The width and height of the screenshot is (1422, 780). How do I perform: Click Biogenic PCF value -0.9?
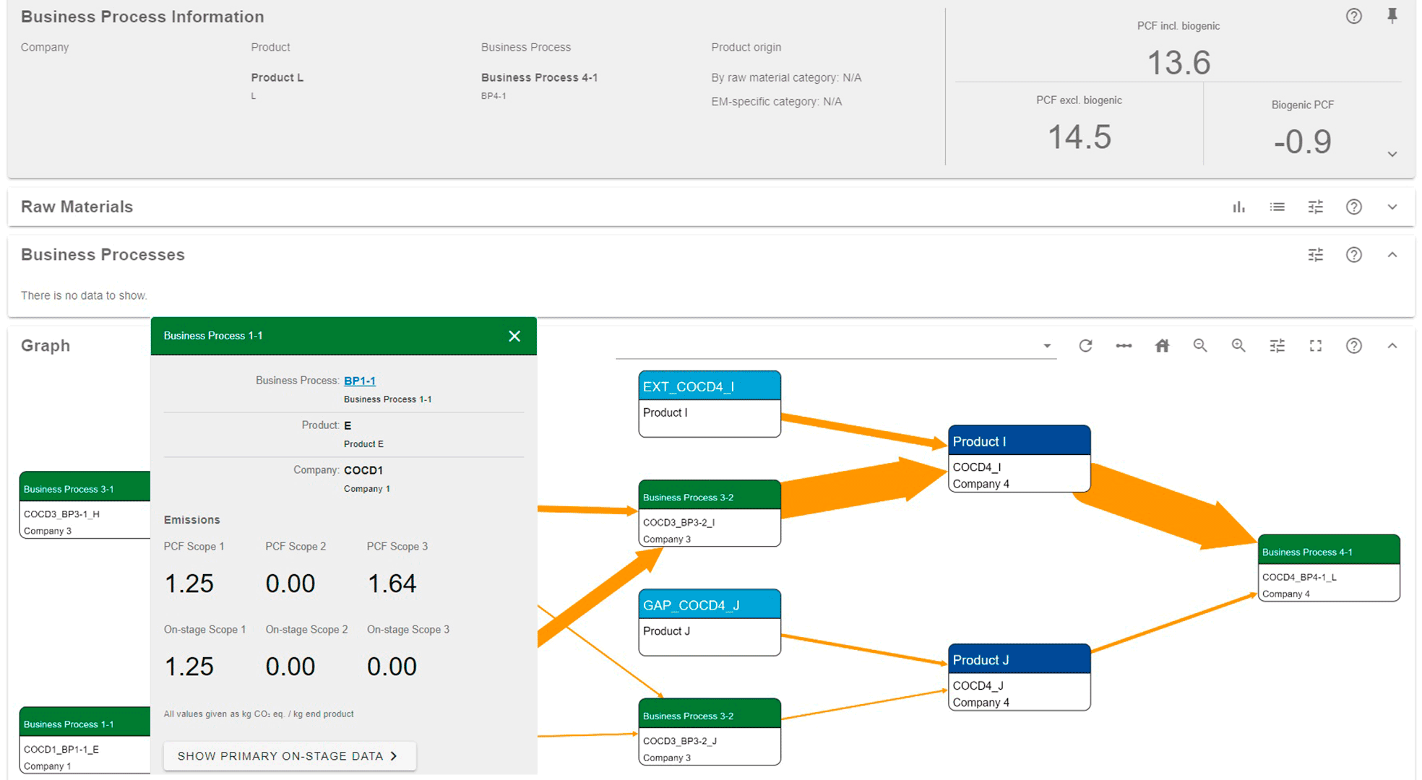1302,141
